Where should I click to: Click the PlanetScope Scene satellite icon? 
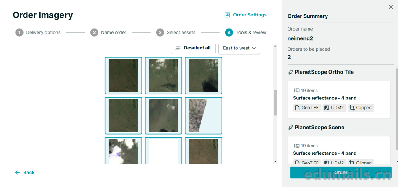pyautogui.click(x=290, y=128)
